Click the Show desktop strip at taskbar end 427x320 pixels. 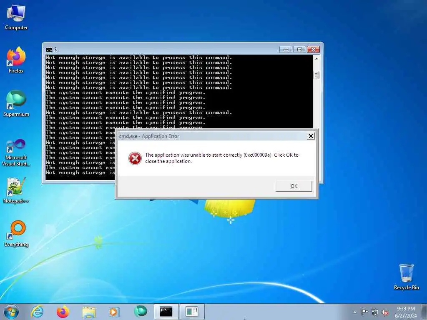(424, 312)
